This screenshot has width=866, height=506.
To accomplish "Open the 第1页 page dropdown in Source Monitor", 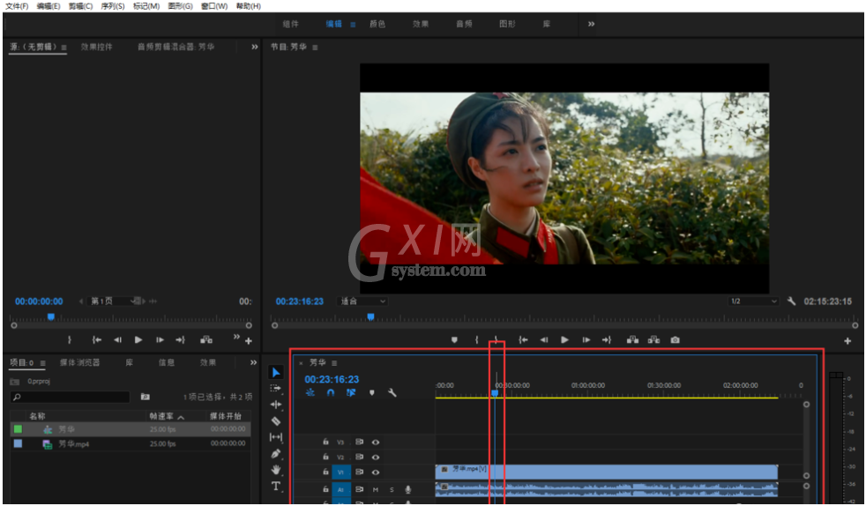I will 114,301.
